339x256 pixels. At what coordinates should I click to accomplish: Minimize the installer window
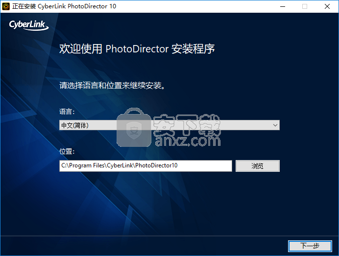click(x=283, y=6)
